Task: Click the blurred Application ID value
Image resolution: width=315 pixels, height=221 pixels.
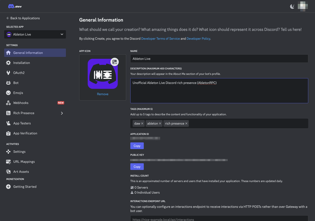Action: click(x=145, y=138)
